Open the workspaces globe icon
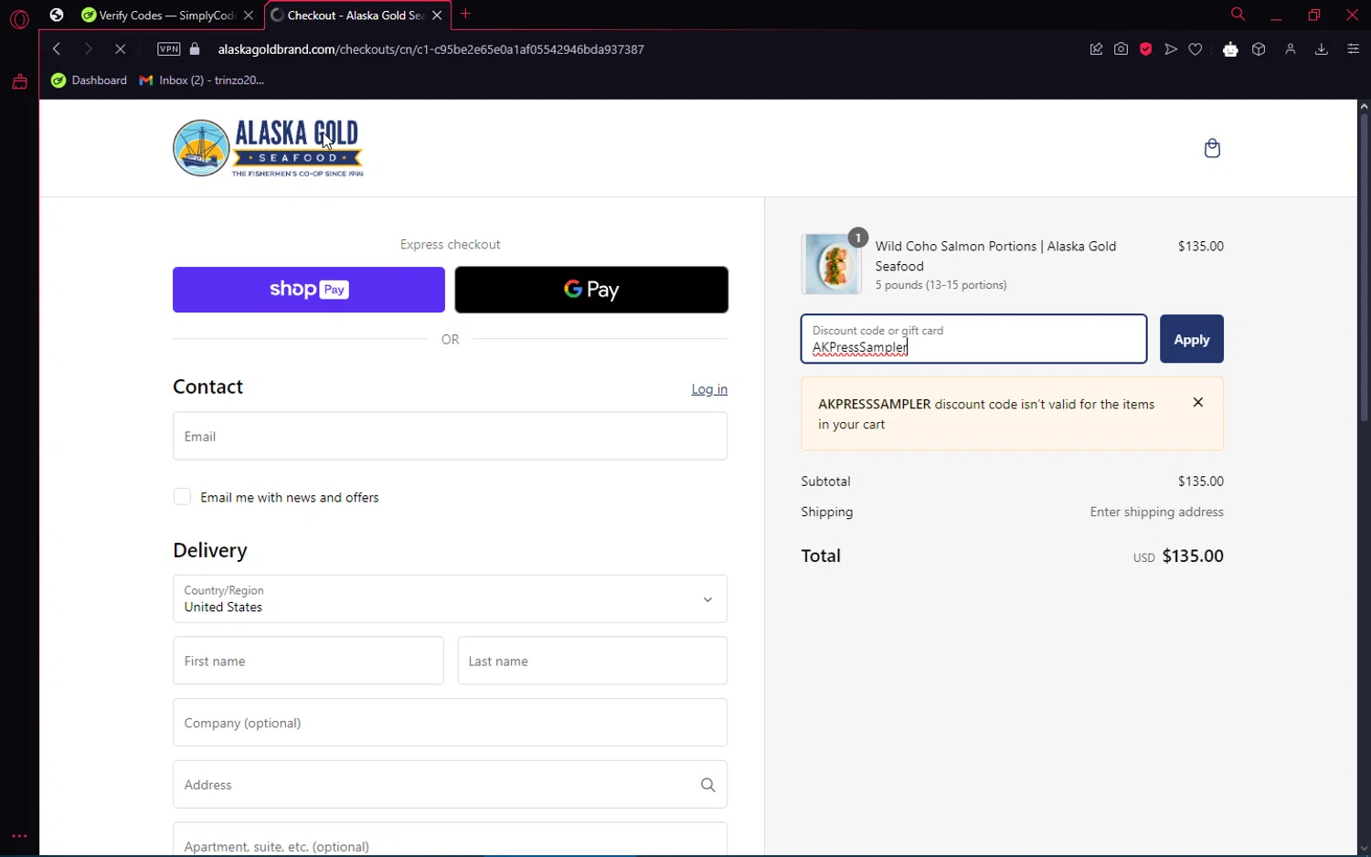Image resolution: width=1371 pixels, height=857 pixels. (57, 15)
